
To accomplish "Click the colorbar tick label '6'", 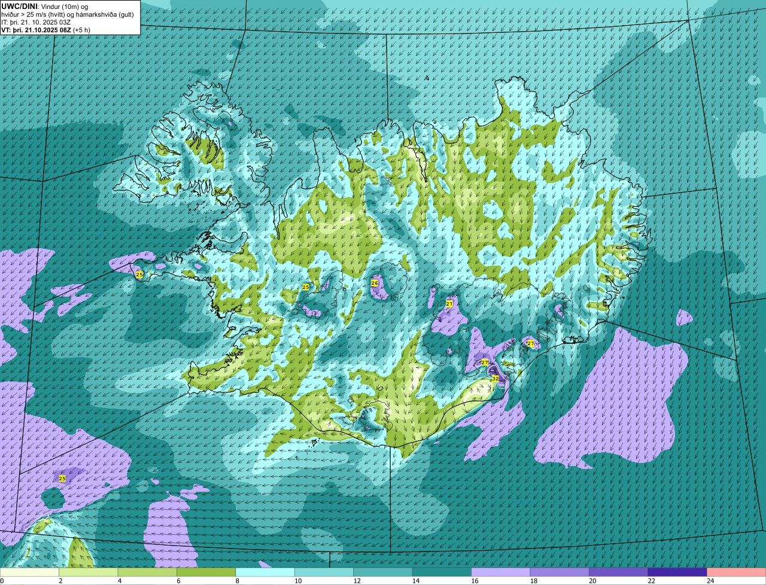I will (x=178, y=581).
